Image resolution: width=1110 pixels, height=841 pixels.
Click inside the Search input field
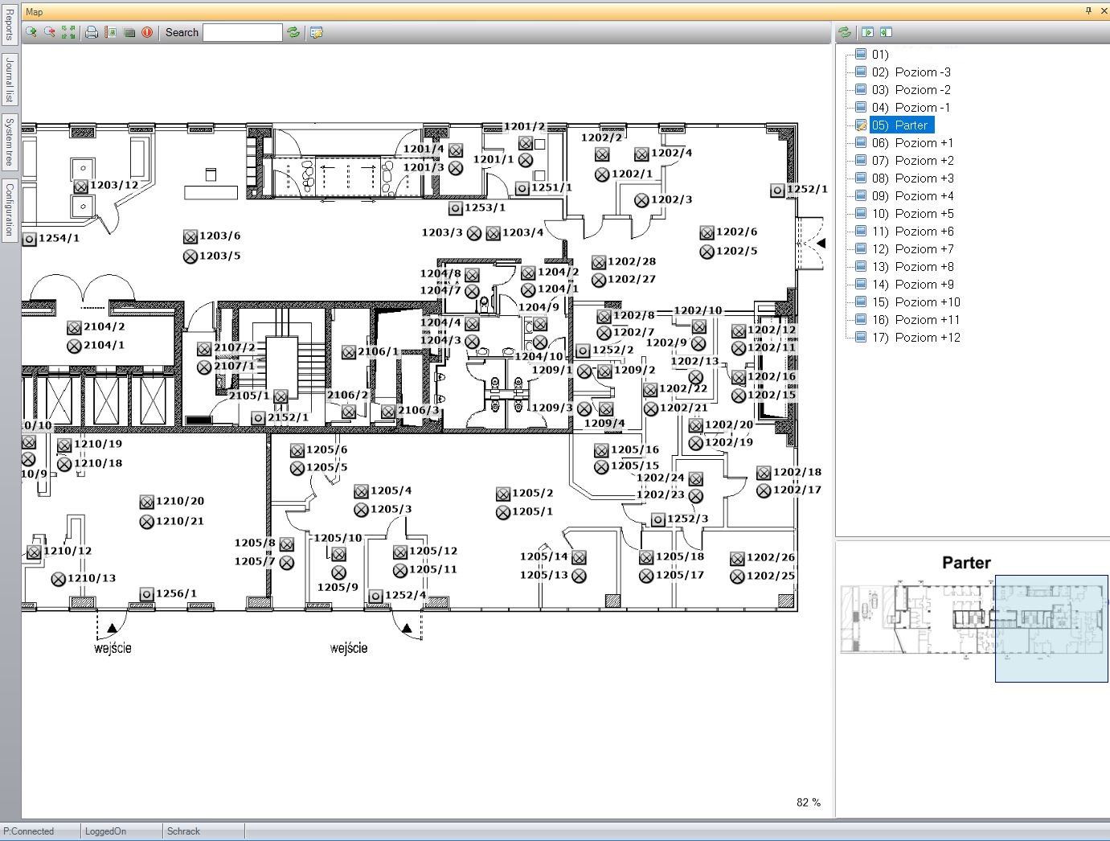(x=242, y=32)
